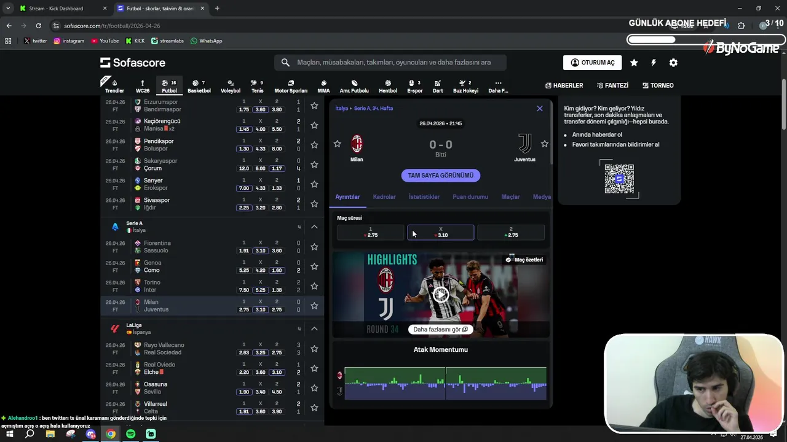Image resolution: width=787 pixels, height=442 pixels.
Task: Select the Motor Sporları icon
Action: pyautogui.click(x=291, y=86)
